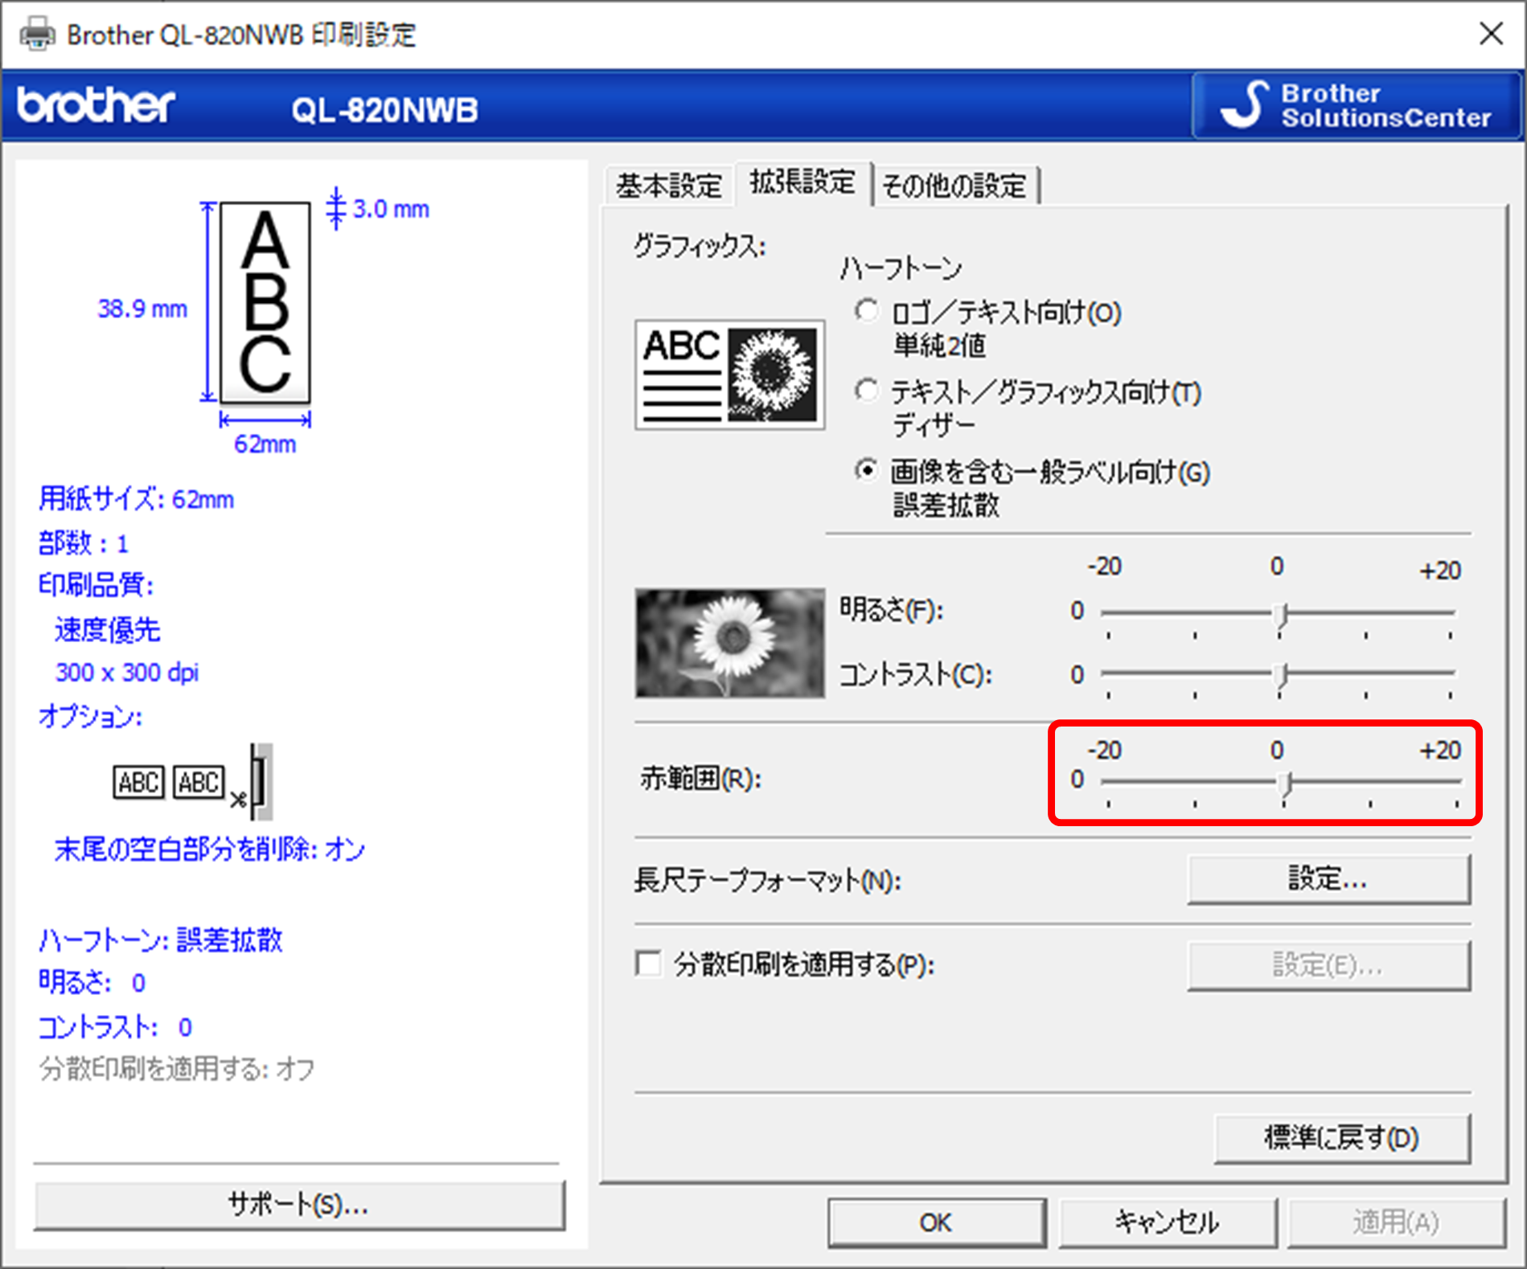Click the halftone ABC sunflower sample image
Image resolution: width=1527 pixels, height=1269 pixels.
pyautogui.click(x=729, y=375)
